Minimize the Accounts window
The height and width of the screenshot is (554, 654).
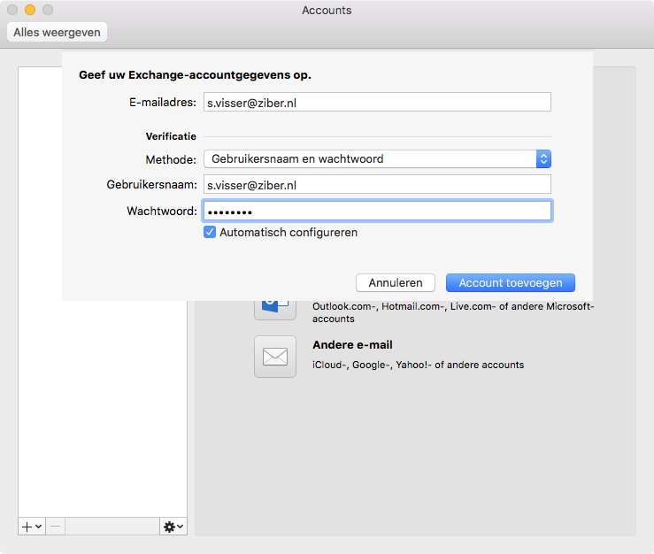(30, 10)
